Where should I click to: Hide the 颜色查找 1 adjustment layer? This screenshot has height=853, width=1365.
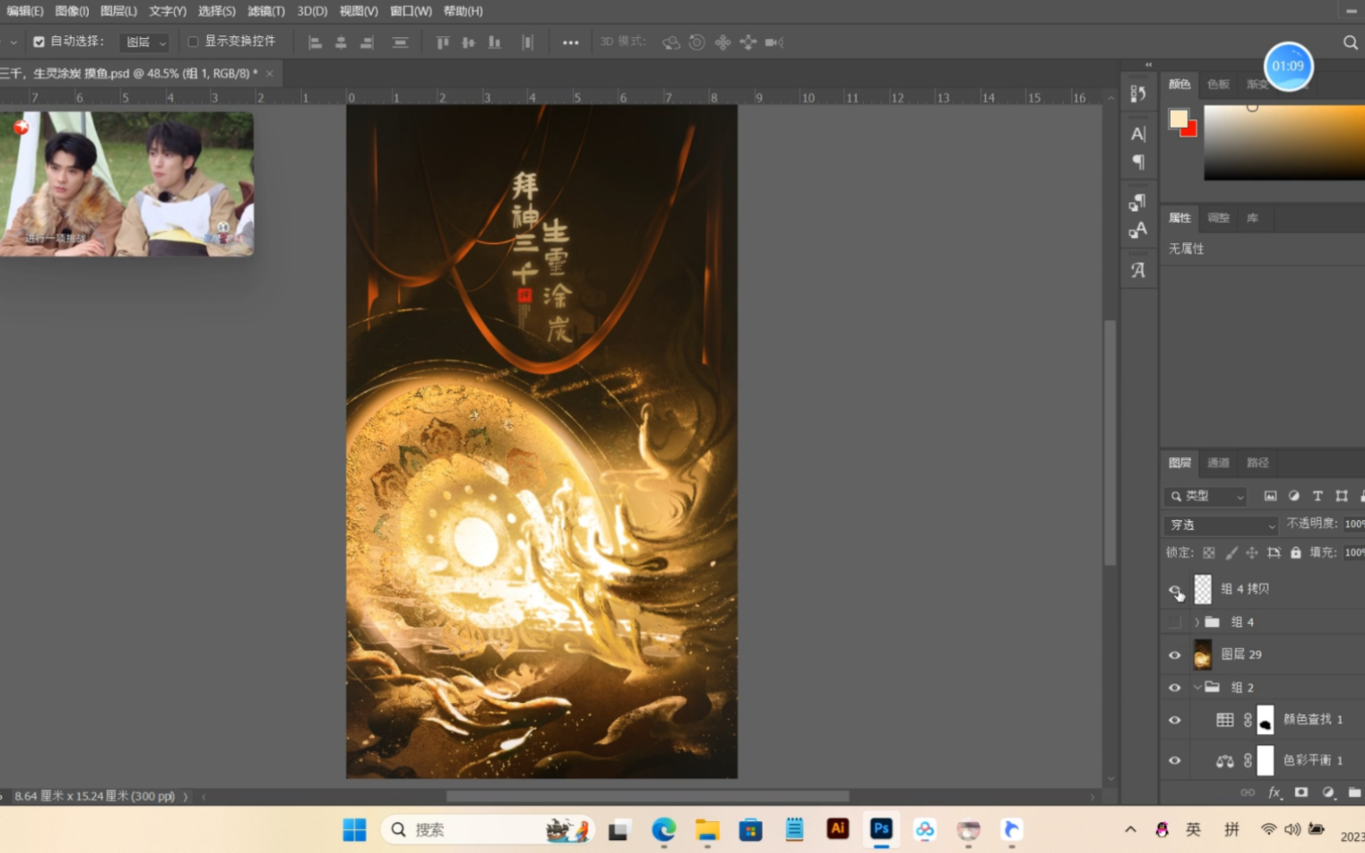coord(1175,720)
